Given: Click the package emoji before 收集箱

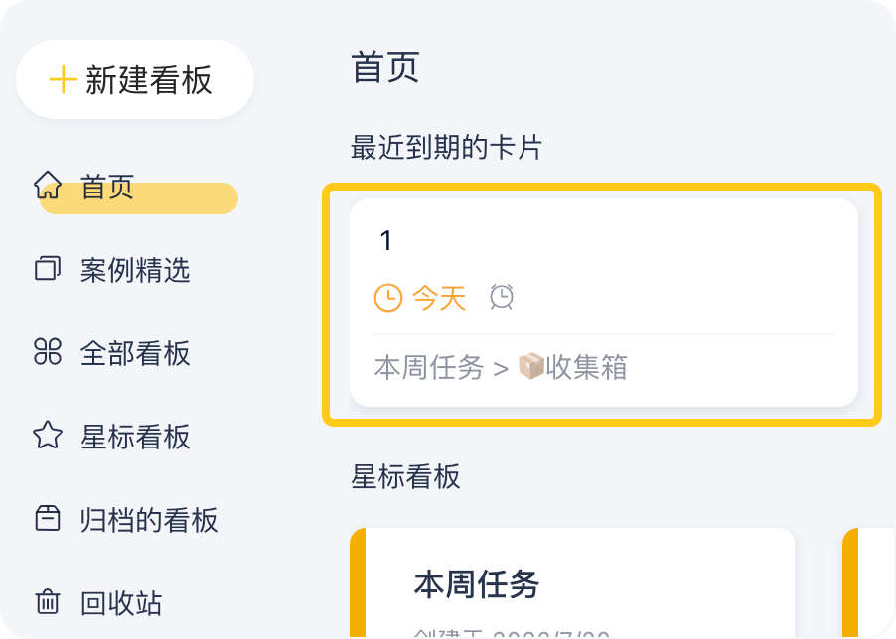Looking at the screenshot, I should click(x=531, y=368).
